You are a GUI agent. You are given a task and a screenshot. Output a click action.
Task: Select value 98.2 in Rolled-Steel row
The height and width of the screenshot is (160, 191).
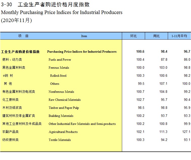click(187, 76)
